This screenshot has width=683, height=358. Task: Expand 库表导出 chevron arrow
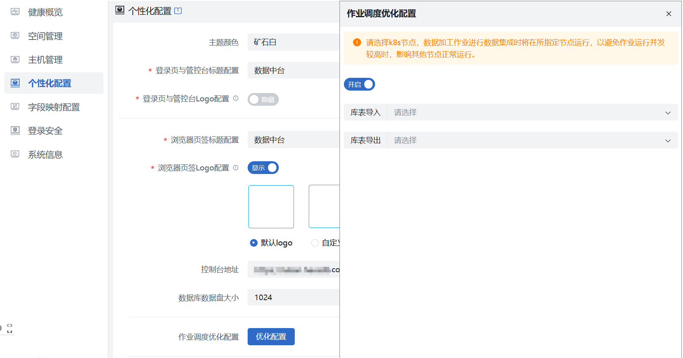point(668,140)
